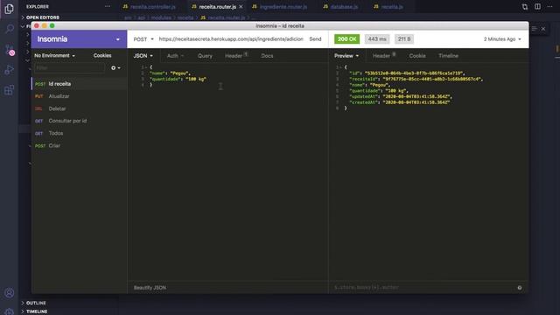Click the Explorer more actions ellipsis

[108, 6]
